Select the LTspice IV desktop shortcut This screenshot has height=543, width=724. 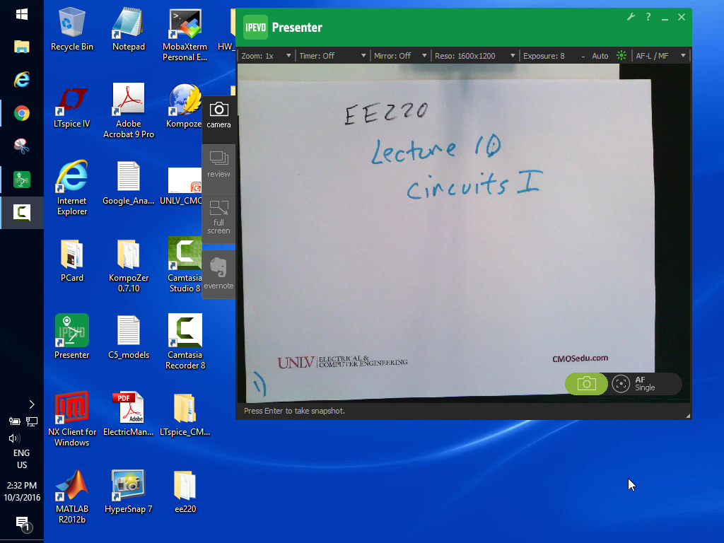(x=71, y=107)
